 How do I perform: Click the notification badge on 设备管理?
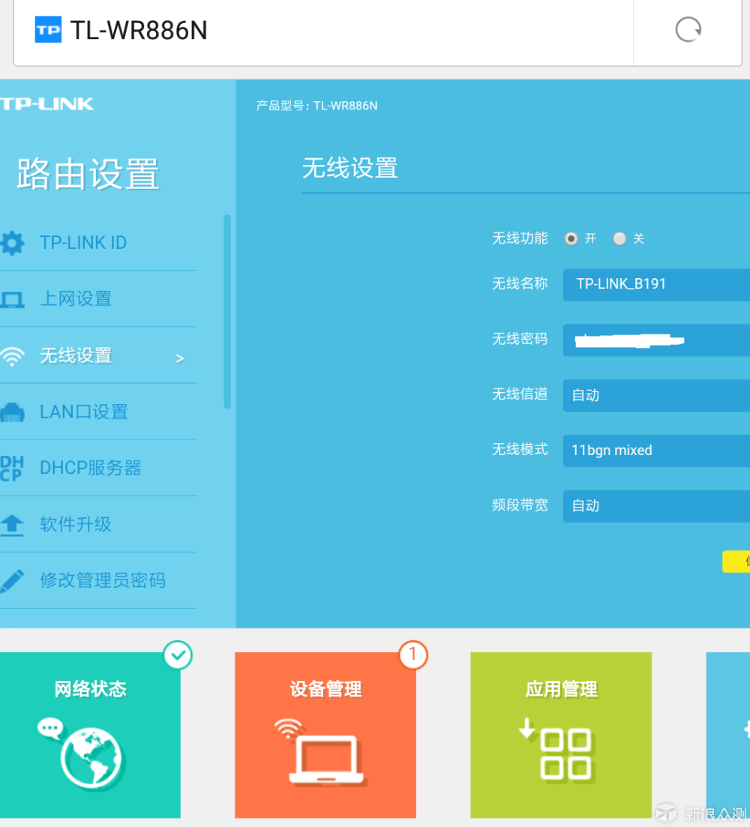point(413,655)
